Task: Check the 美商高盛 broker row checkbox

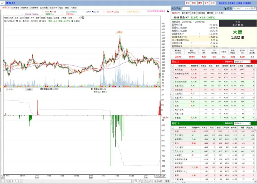Action: pyautogui.click(x=173, y=70)
